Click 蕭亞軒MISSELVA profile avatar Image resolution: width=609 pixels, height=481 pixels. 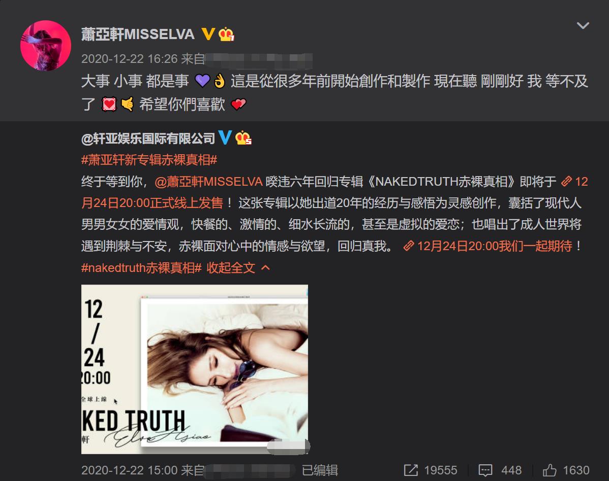tap(46, 46)
